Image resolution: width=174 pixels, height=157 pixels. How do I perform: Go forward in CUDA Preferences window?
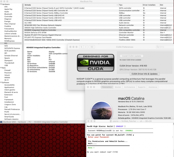point(86,47)
